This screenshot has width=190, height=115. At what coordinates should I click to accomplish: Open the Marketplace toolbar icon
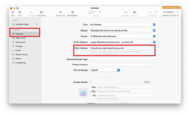pyautogui.click(x=72, y=12)
